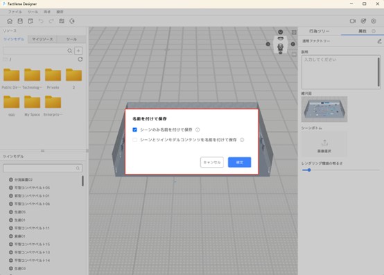Viewport: 384px width, 275px height.
Task: Click the search magnifier in the resource search box
Action: (x=69, y=51)
